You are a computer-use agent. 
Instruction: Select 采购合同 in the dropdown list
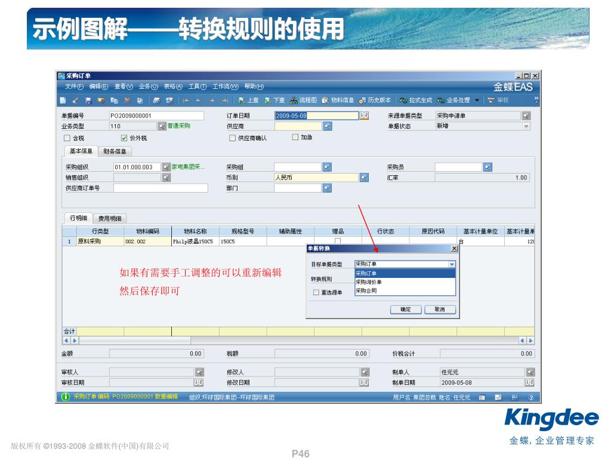pos(405,290)
